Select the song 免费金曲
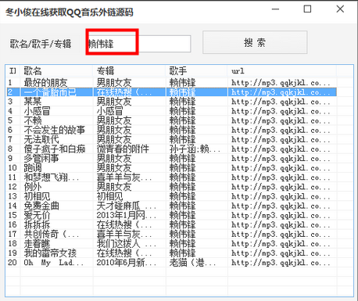The height and width of the screenshot is (301, 358). point(41,206)
